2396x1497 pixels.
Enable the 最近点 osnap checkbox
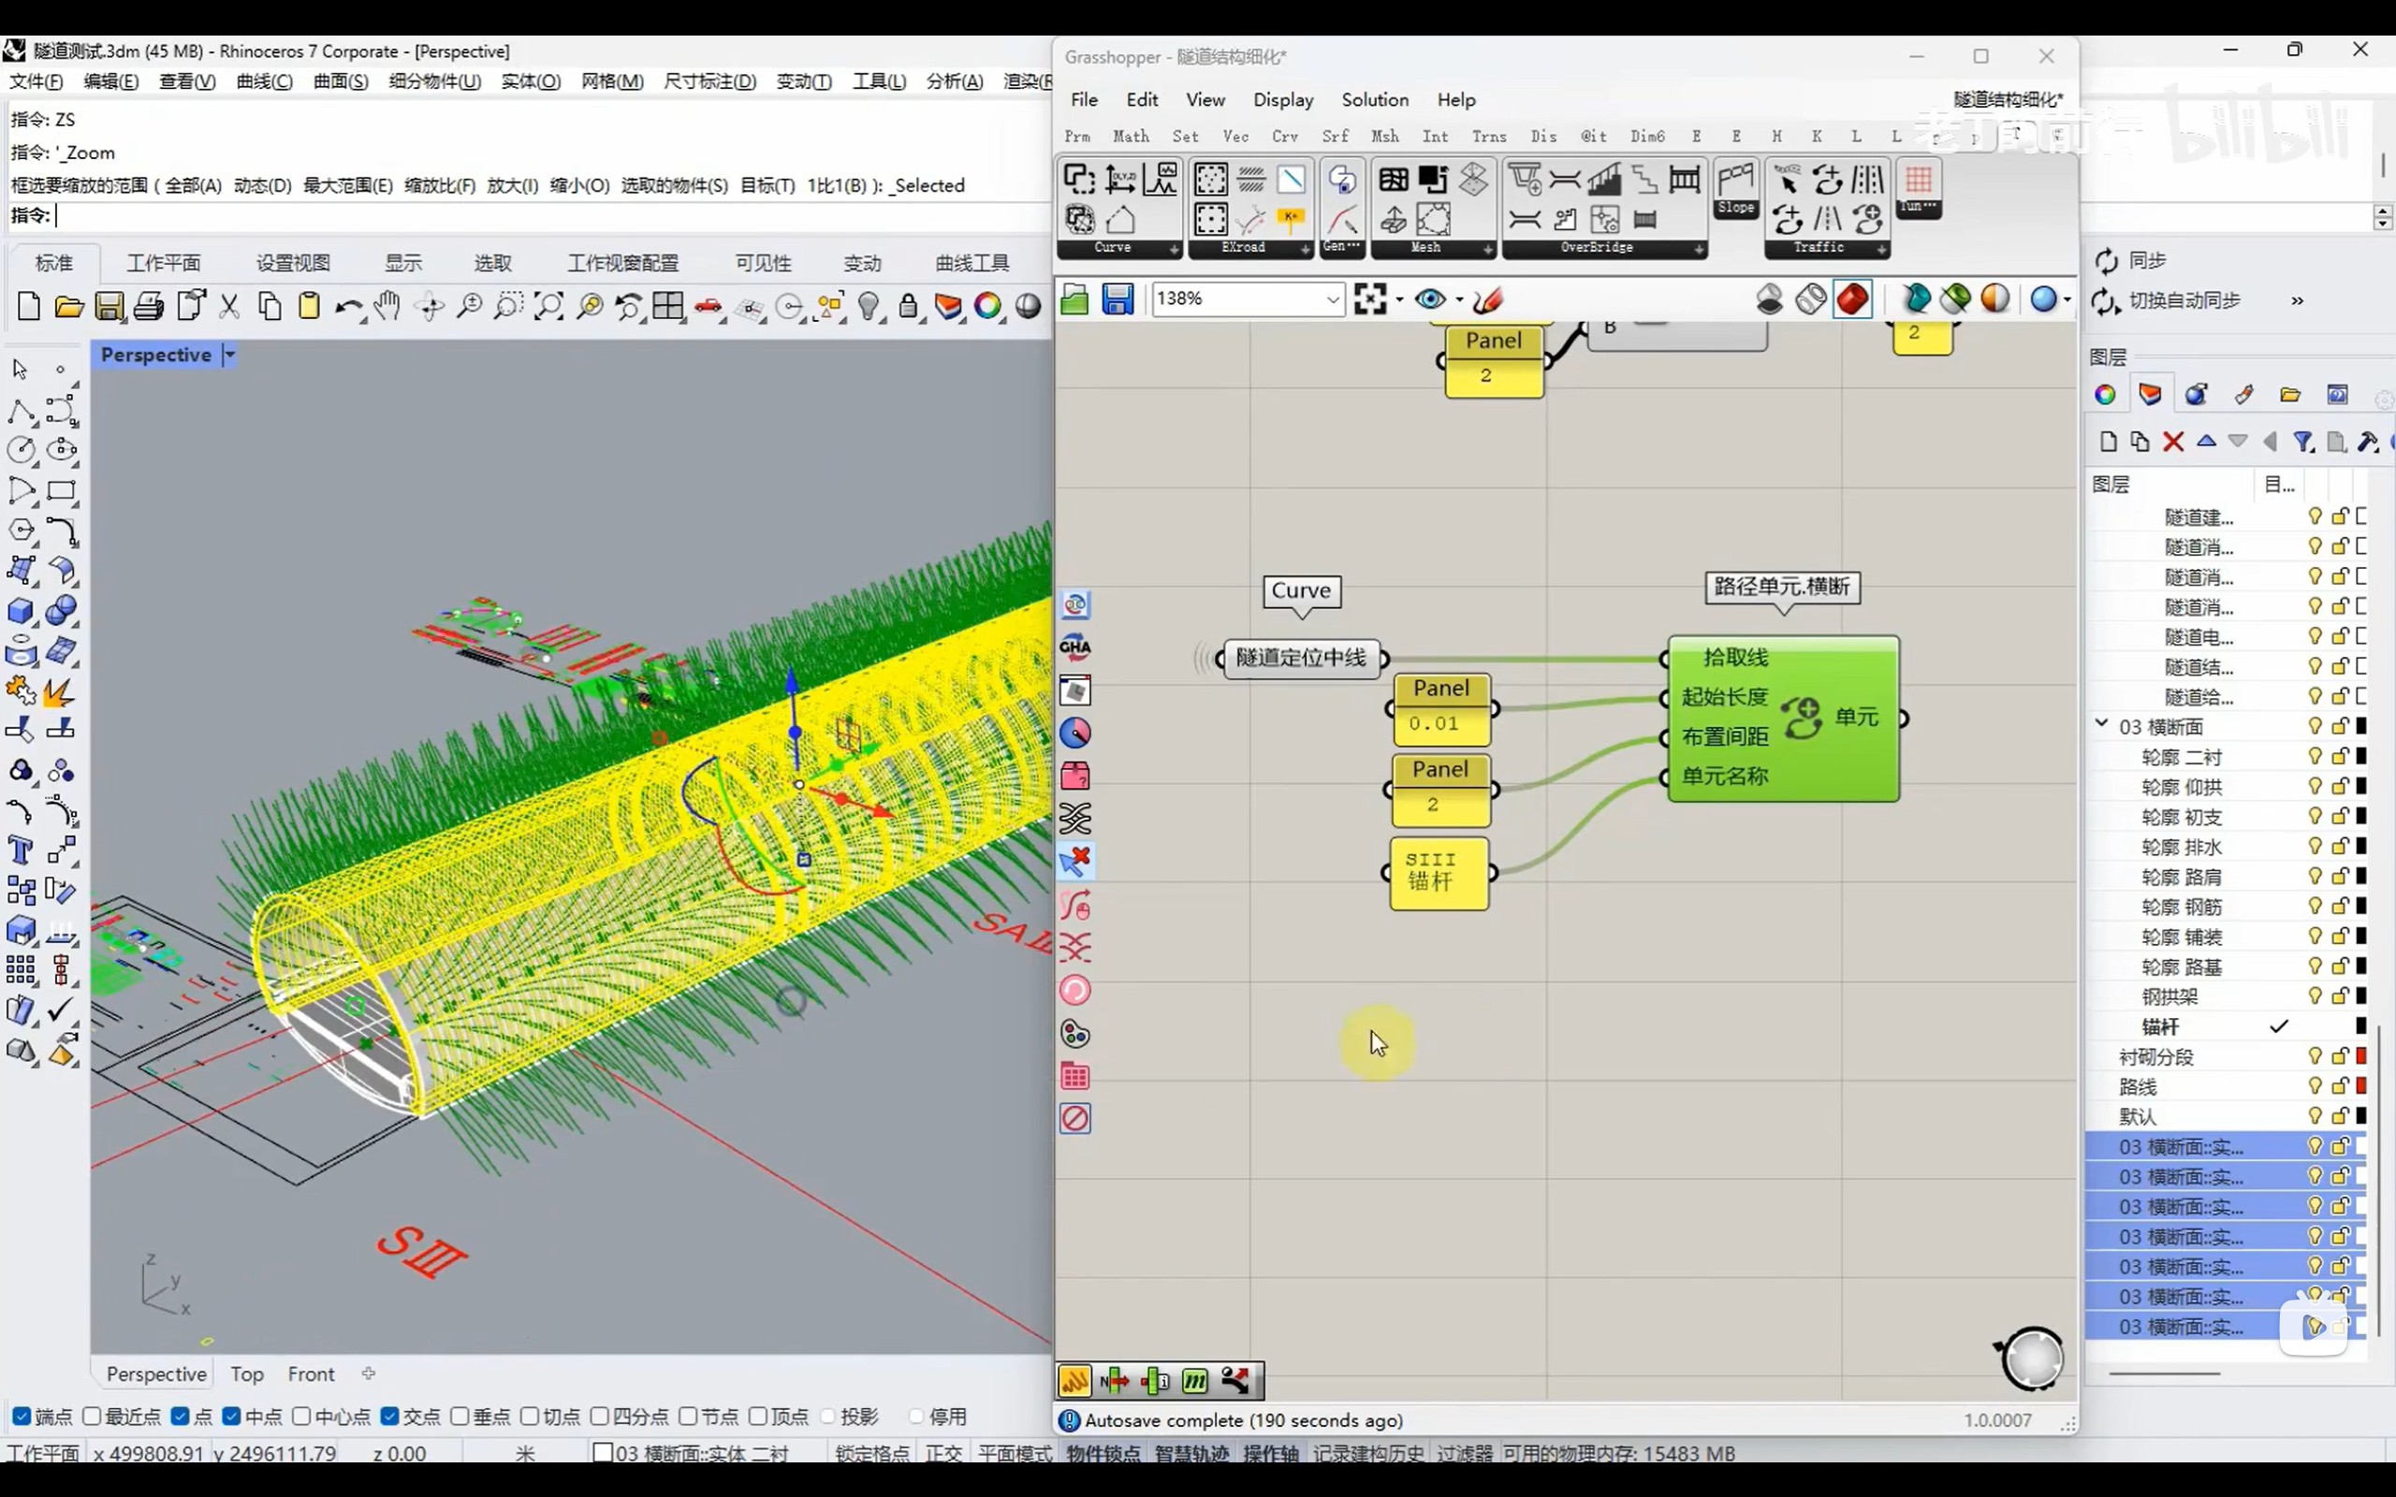coord(92,1417)
